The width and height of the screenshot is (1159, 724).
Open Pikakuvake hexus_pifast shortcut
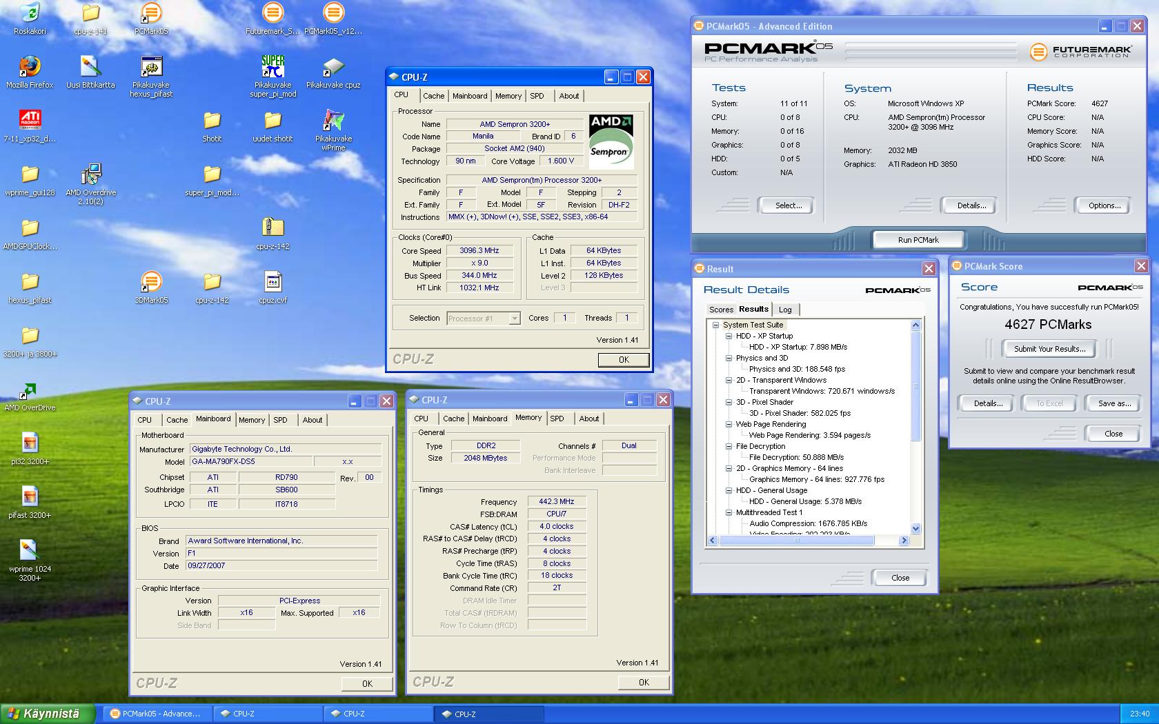tap(151, 67)
